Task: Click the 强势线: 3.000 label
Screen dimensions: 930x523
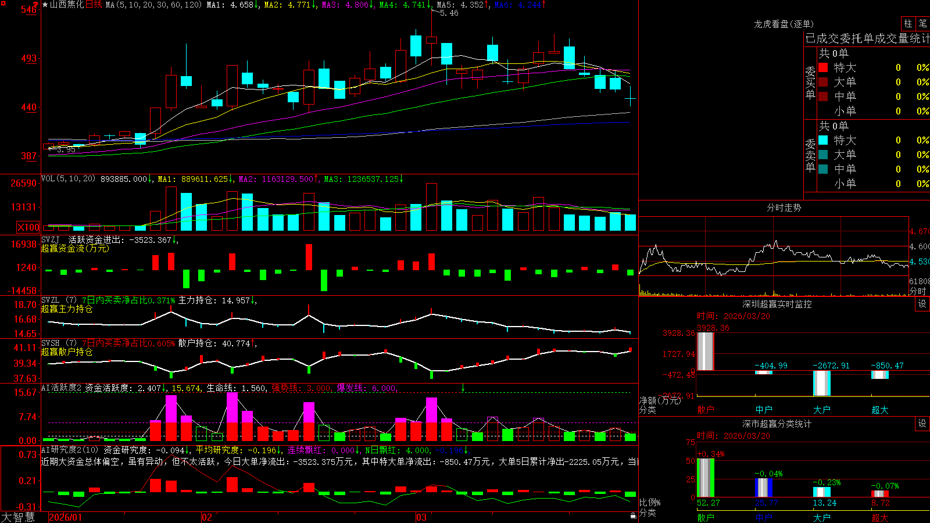Action: [x=302, y=388]
